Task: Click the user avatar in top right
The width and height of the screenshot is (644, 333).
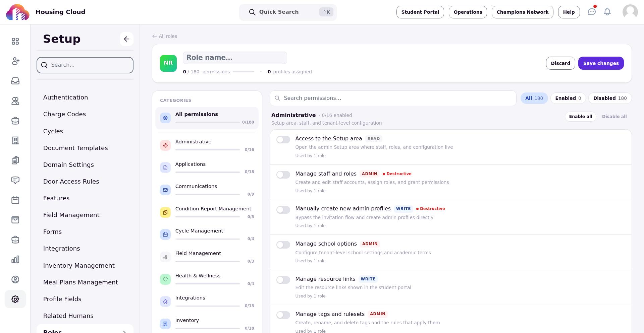Action: pyautogui.click(x=630, y=12)
